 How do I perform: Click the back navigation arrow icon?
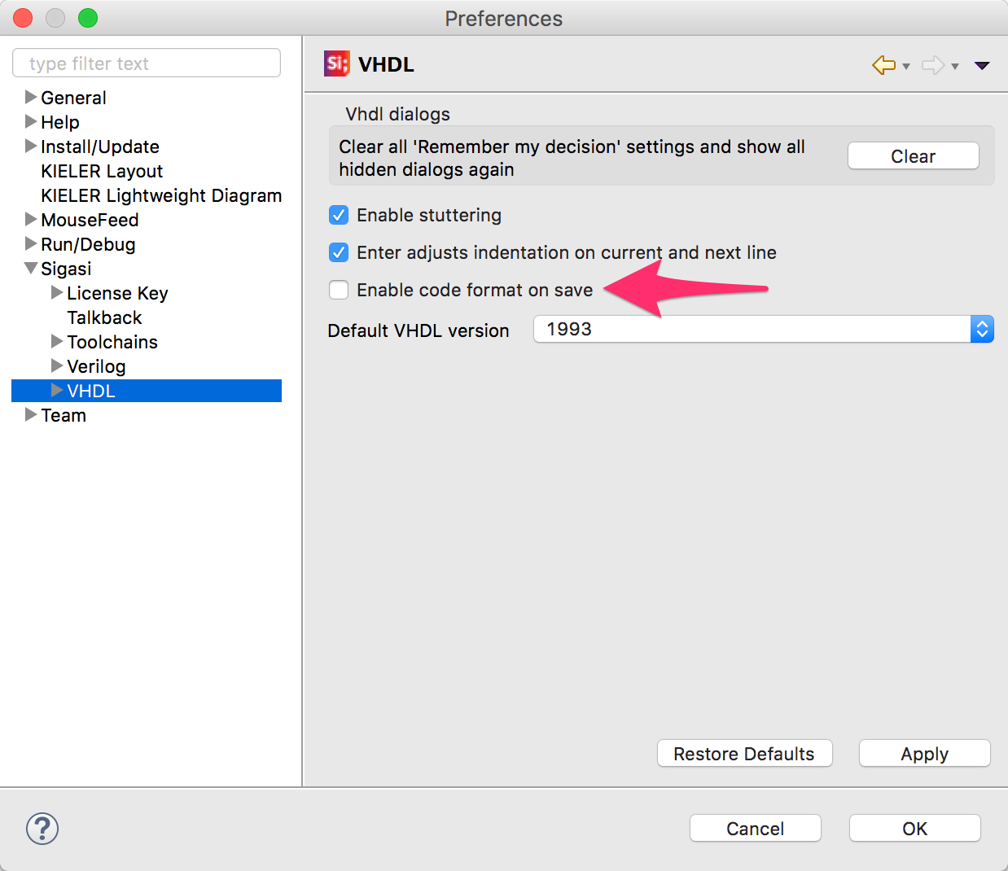[x=883, y=65]
